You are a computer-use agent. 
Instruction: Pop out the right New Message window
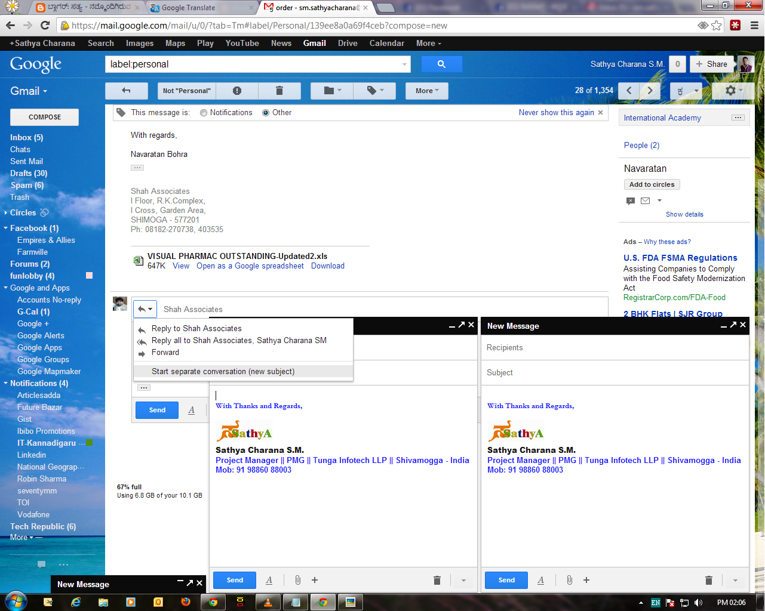point(733,325)
